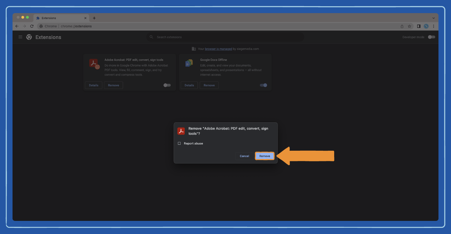The height and width of the screenshot is (234, 451).
Task: Open a new tab with the plus button
Action: pos(94,18)
